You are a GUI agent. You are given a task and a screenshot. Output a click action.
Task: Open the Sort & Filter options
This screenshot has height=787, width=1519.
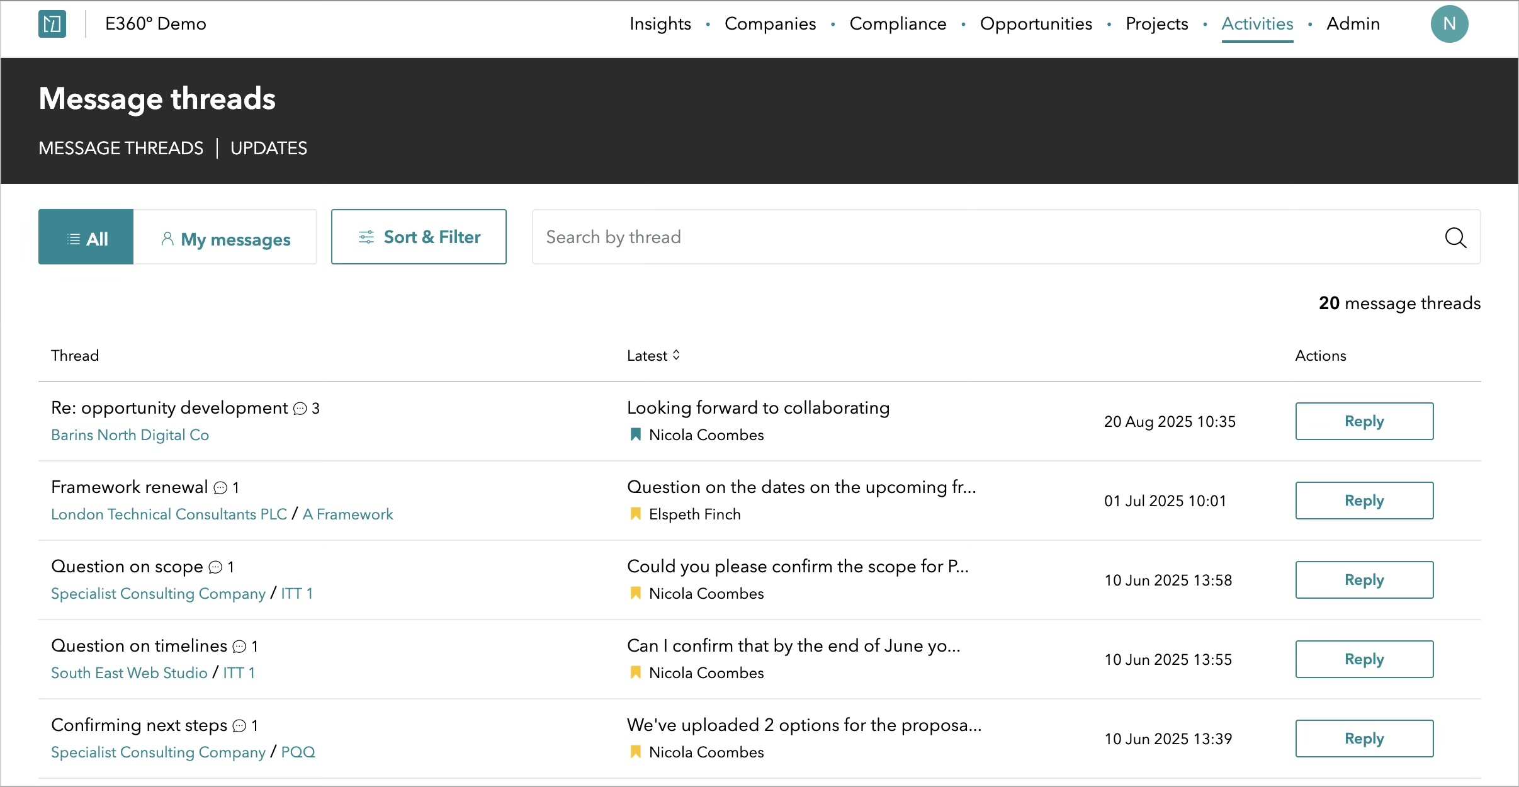419,237
